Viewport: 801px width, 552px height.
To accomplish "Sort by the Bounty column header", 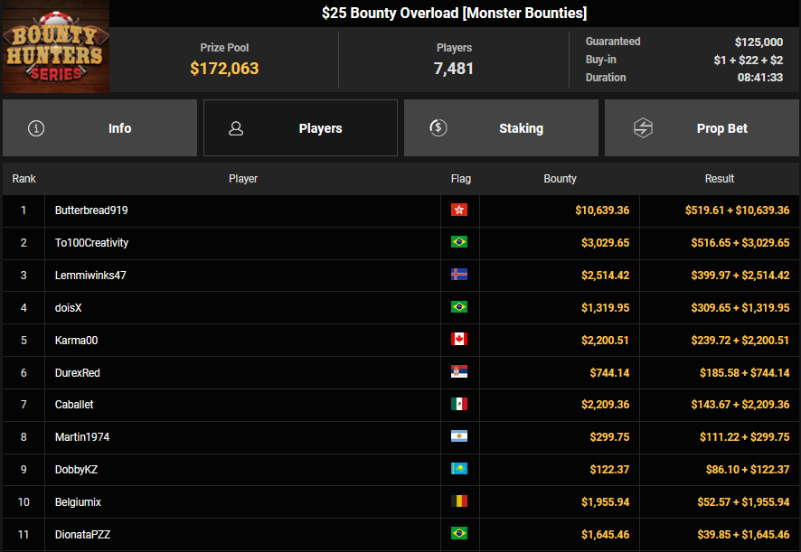I will tap(560, 179).
